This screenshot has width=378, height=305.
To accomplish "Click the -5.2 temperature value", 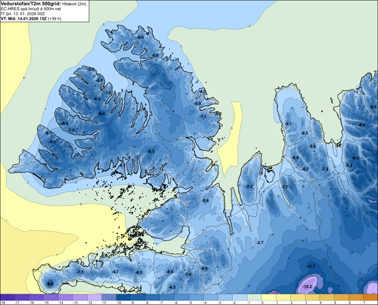I will (x=218, y=114).
